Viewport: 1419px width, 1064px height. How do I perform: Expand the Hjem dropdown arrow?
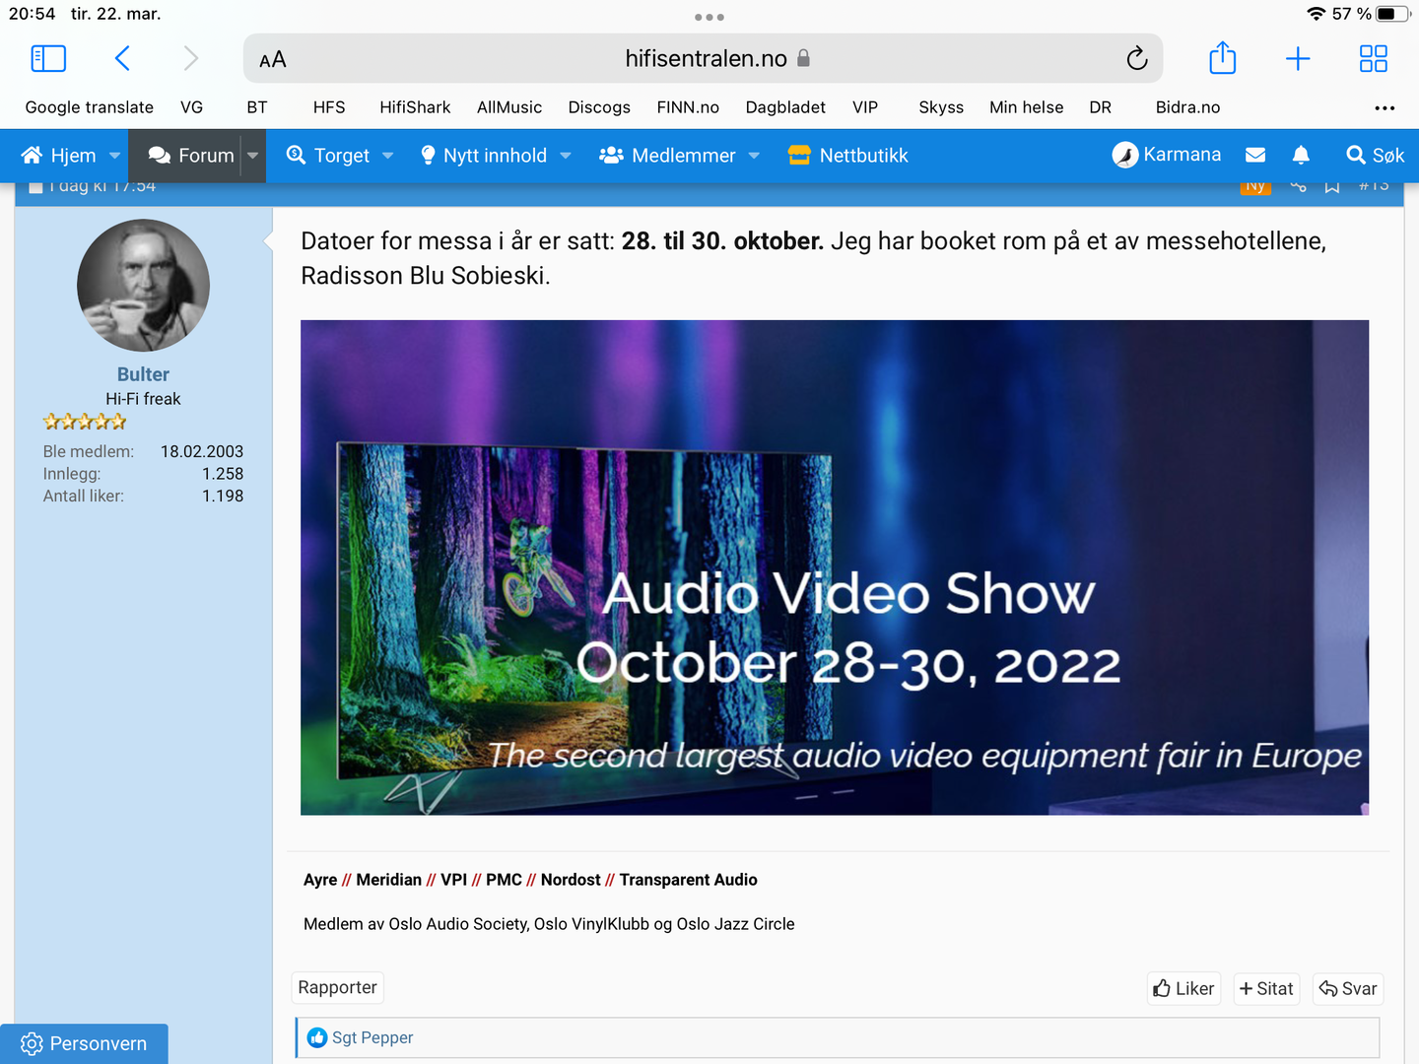tap(114, 156)
